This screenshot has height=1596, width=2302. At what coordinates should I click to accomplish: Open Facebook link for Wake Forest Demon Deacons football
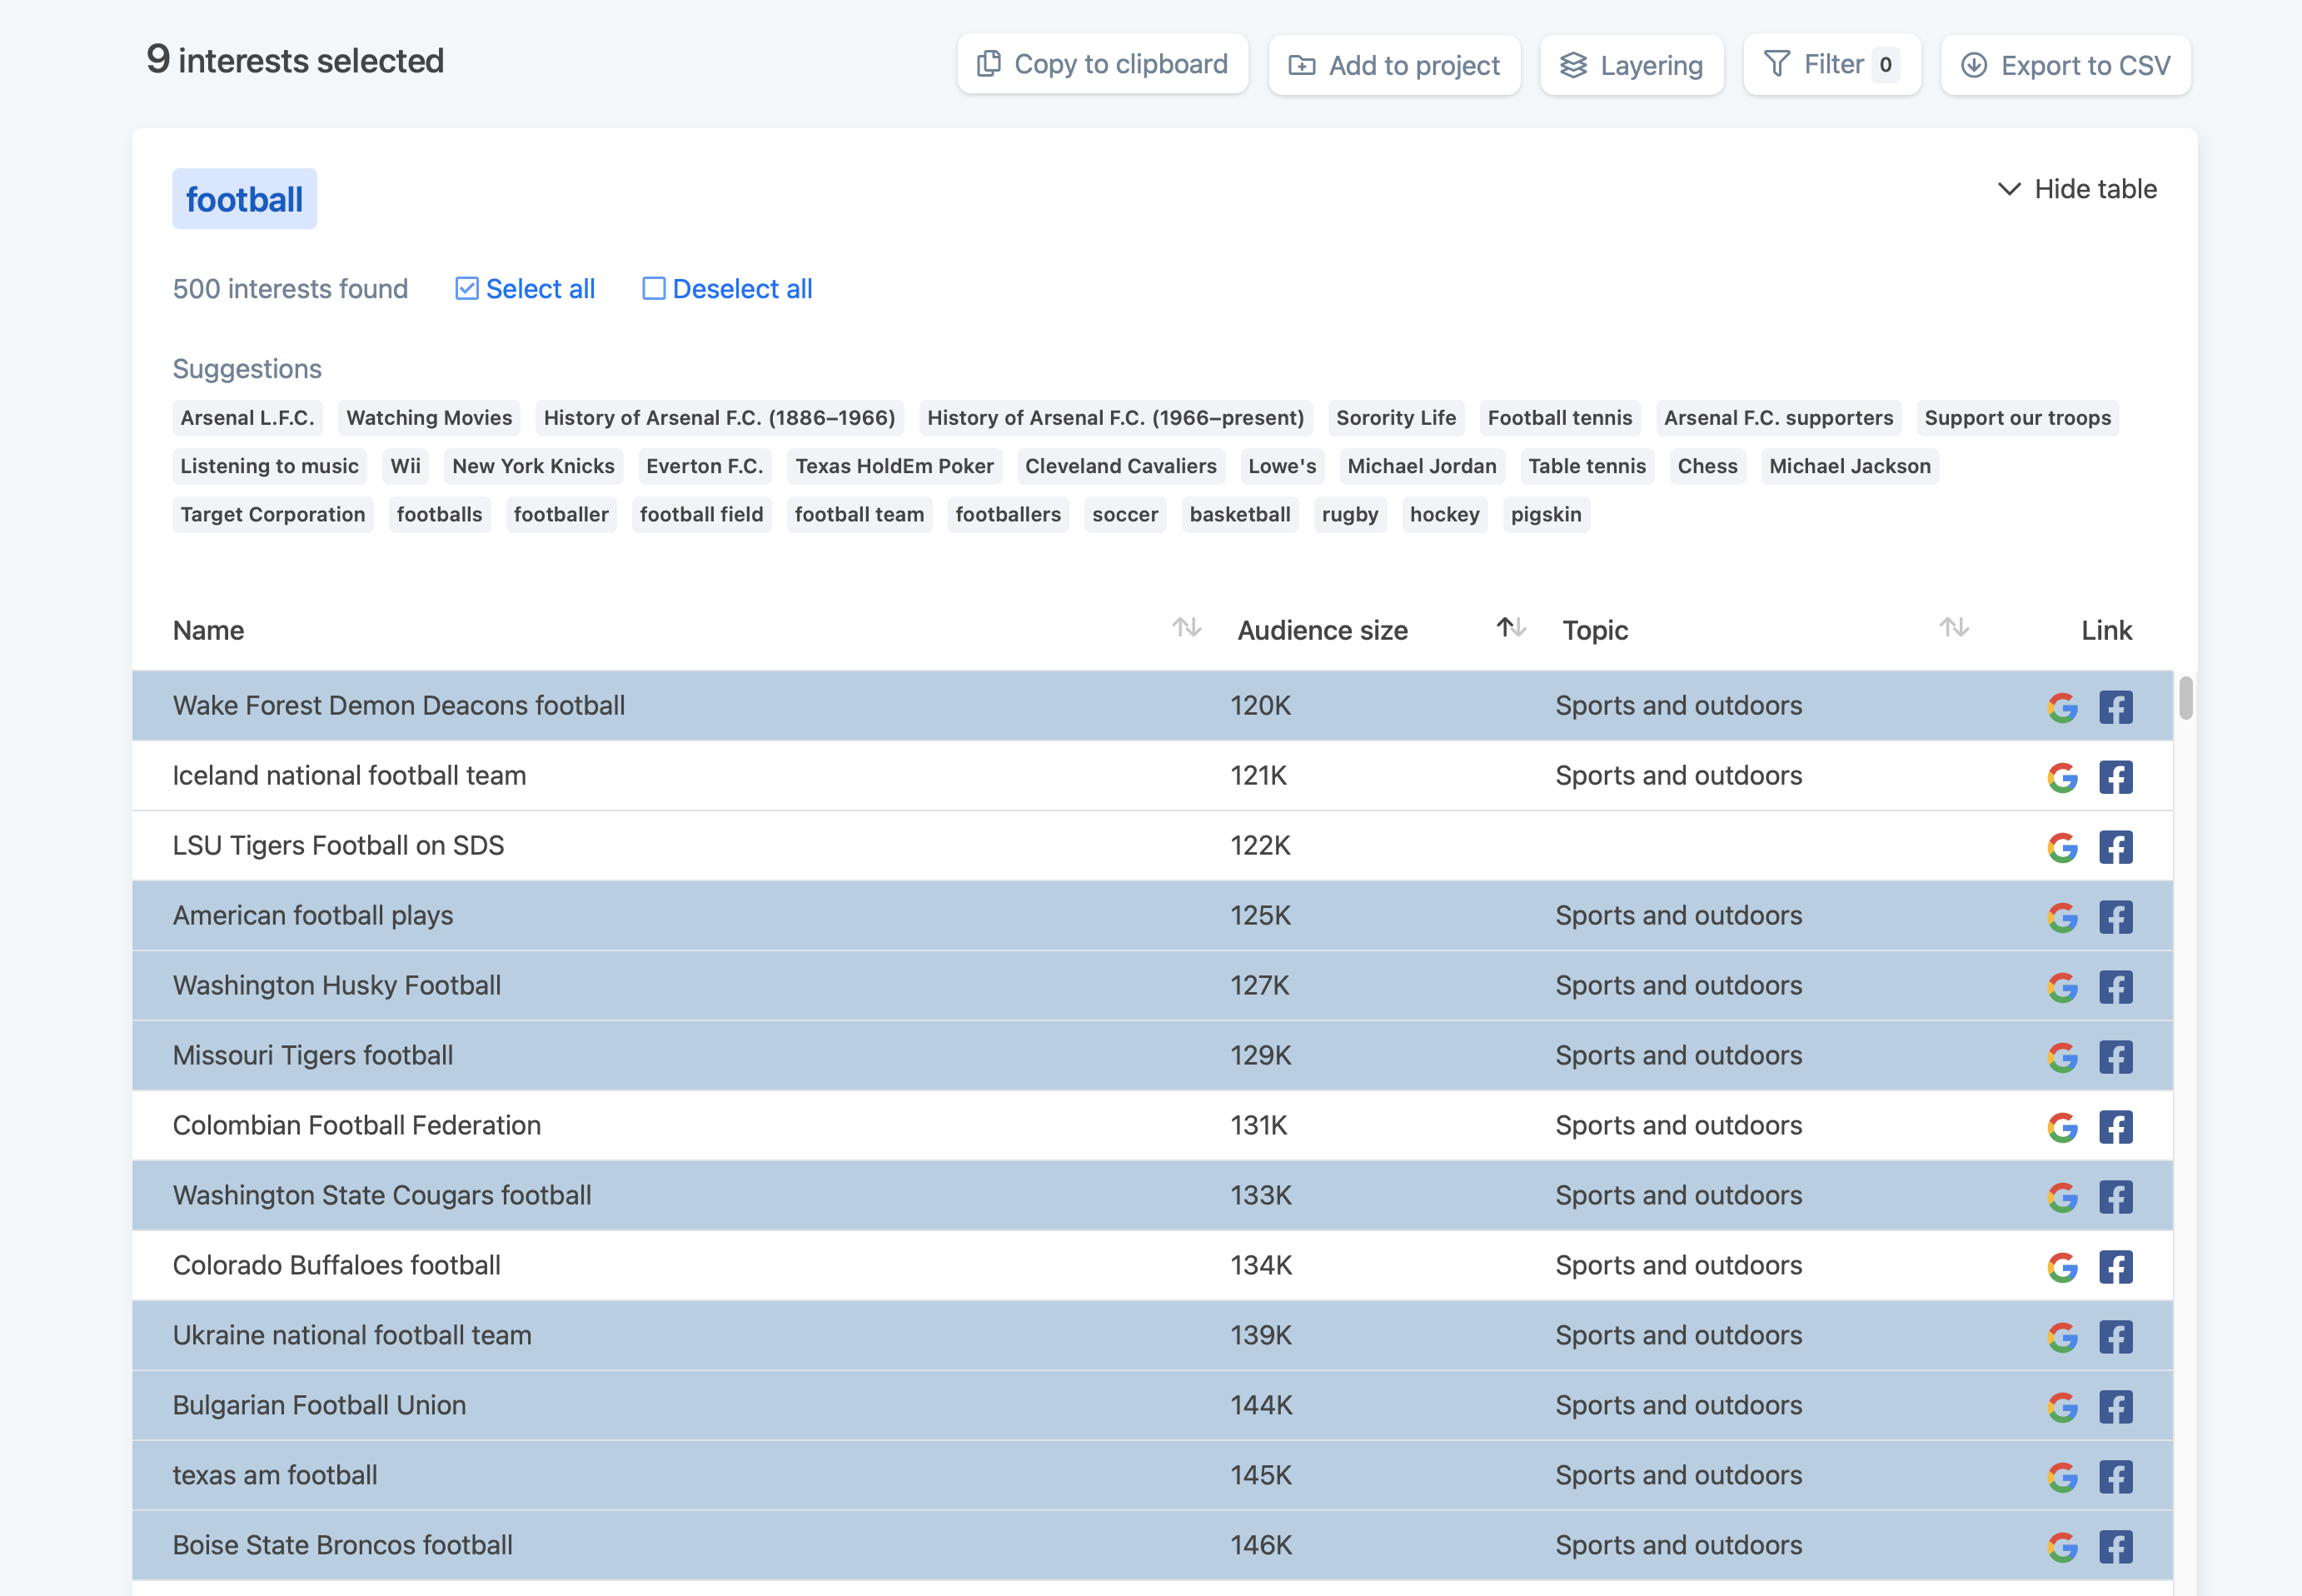pos(2115,707)
